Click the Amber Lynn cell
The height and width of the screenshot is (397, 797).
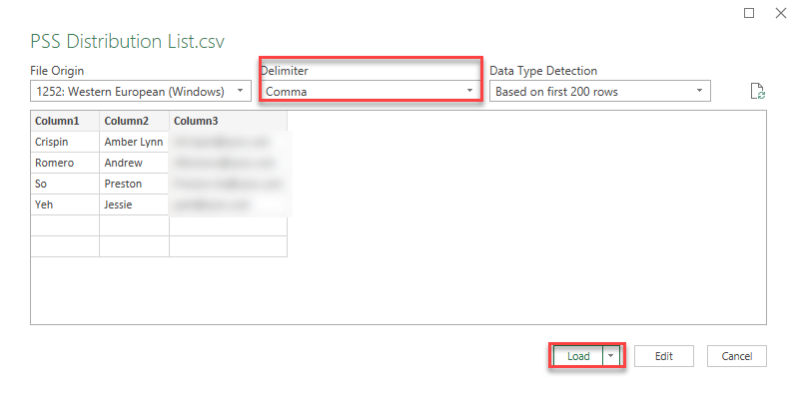134,143
